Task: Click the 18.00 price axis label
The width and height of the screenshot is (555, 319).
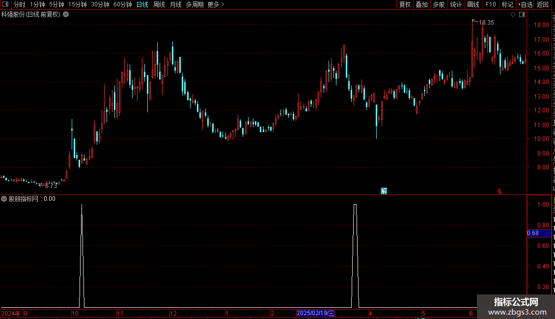Action: point(541,25)
